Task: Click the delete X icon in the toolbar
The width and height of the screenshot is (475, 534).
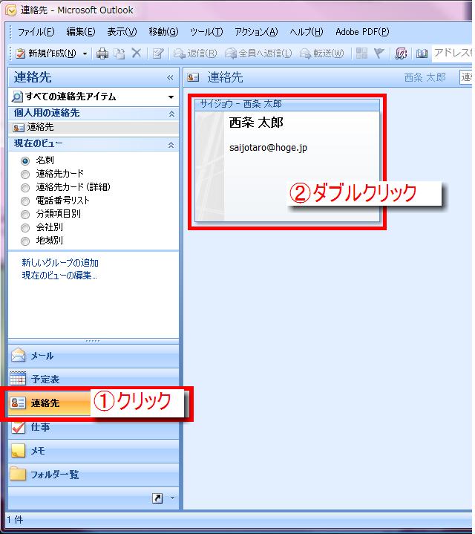Action: pos(136,53)
